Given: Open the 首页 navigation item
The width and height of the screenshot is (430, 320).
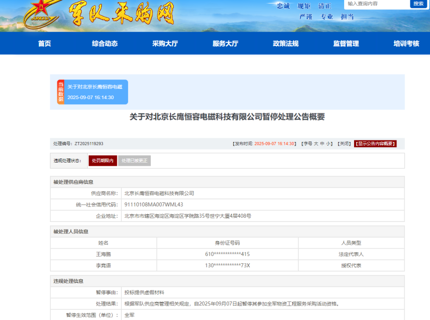Looking at the screenshot, I should point(44,43).
